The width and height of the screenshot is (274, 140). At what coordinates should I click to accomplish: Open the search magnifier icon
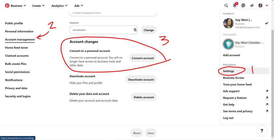[226, 5]
